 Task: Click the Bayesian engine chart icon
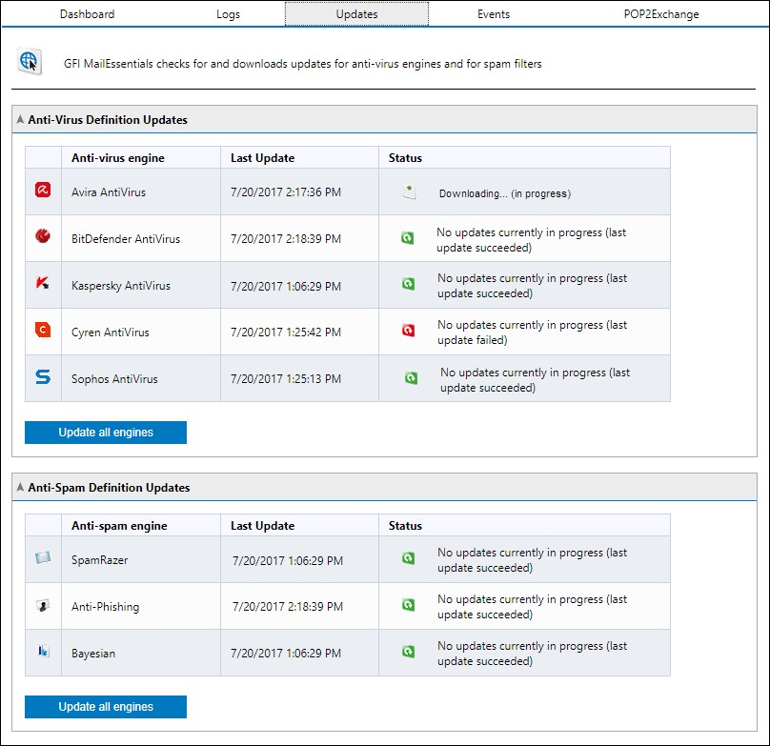[x=43, y=652]
